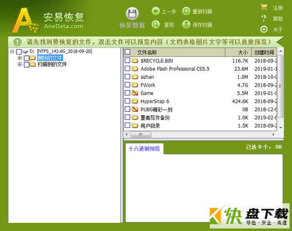292x231 pixels.
Task: Click the deleted PUBG精彩一刻 folder icon
Action: click(135, 109)
